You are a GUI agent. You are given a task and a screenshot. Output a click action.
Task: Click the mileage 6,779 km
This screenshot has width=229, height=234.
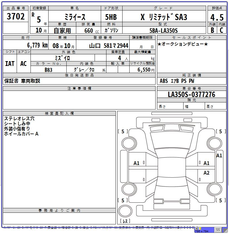tap(37, 45)
